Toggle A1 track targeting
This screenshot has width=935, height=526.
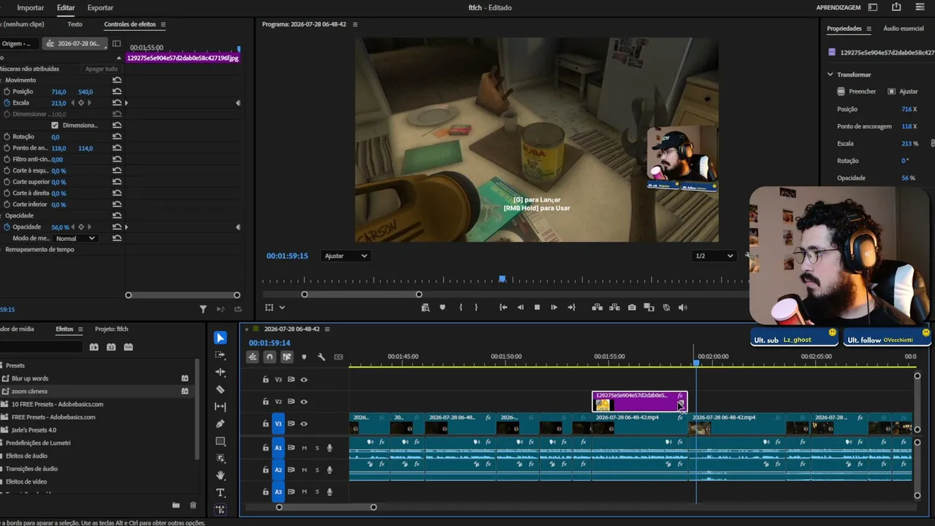[x=278, y=448]
